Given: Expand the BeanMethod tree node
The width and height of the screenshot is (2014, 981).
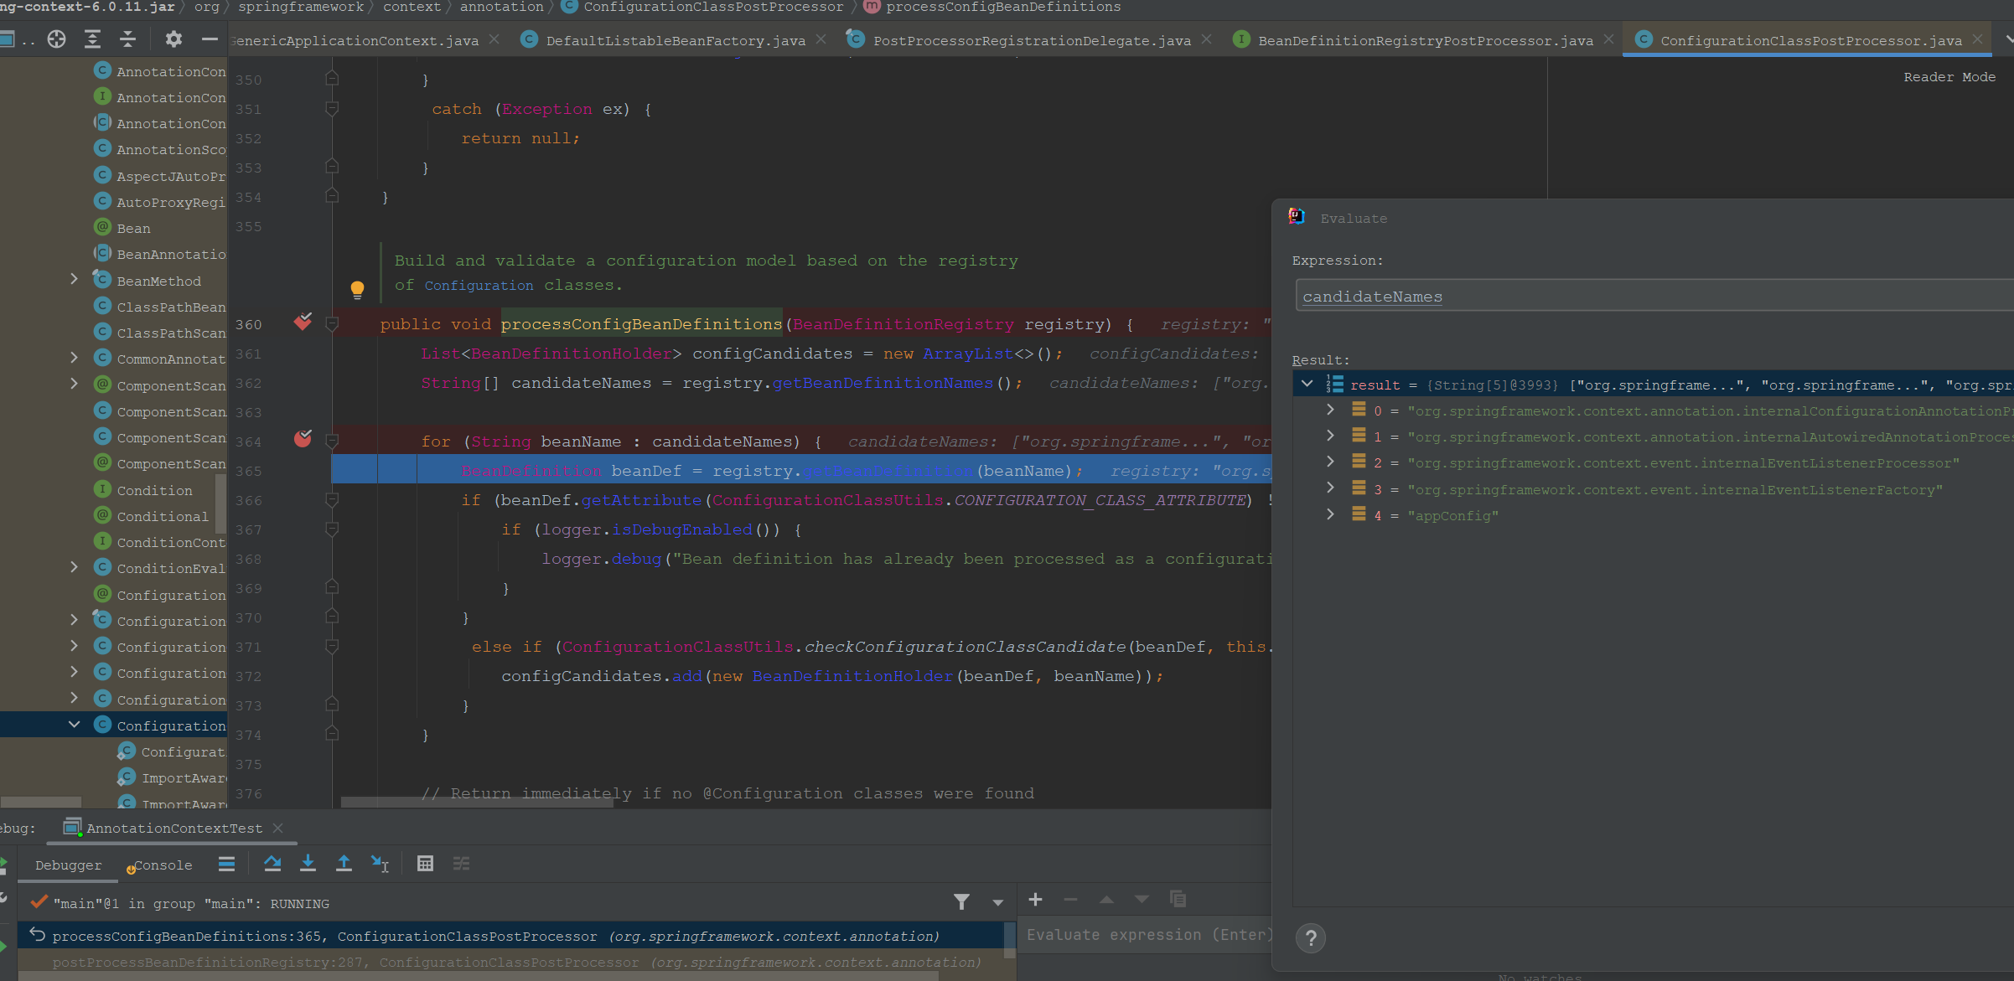Looking at the screenshot, I should [x=74, y=280].
